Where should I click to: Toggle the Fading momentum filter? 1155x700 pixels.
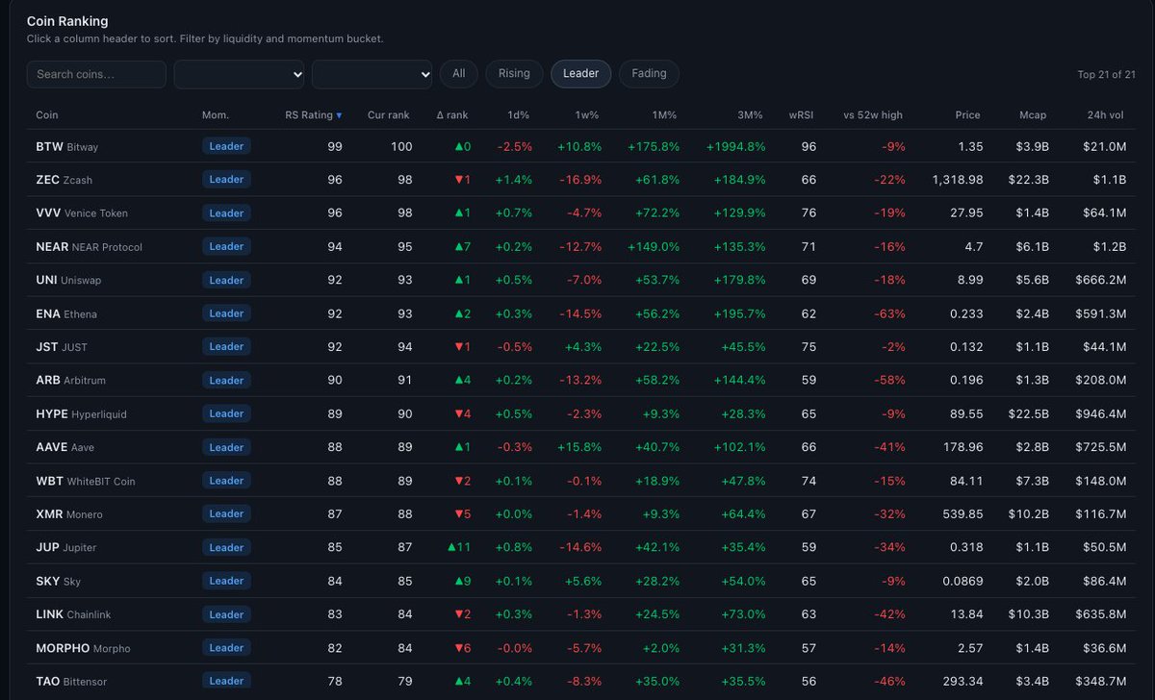(x=649, y=74)
